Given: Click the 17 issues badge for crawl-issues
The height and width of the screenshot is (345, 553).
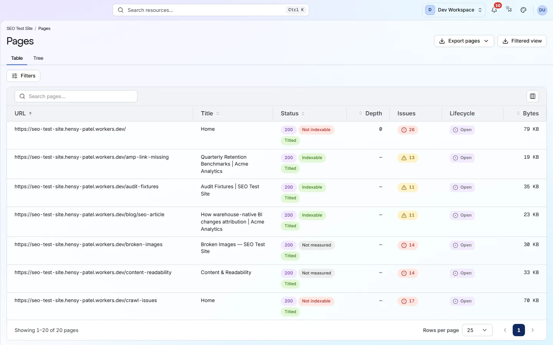Looking at the screenshot, I should click(x=408, y=301).
